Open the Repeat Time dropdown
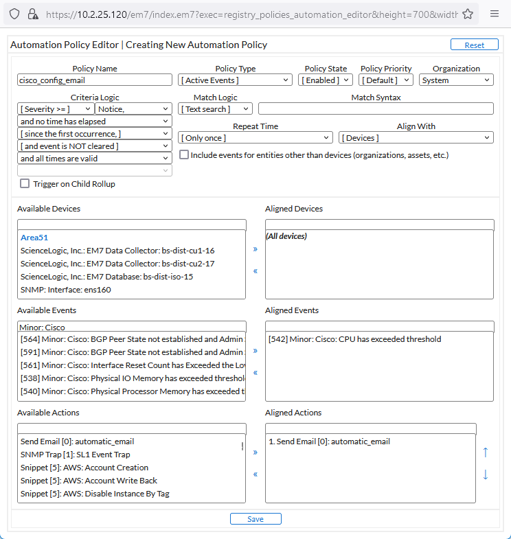Viewport: 511px width, 539px height. coord(255,138)
